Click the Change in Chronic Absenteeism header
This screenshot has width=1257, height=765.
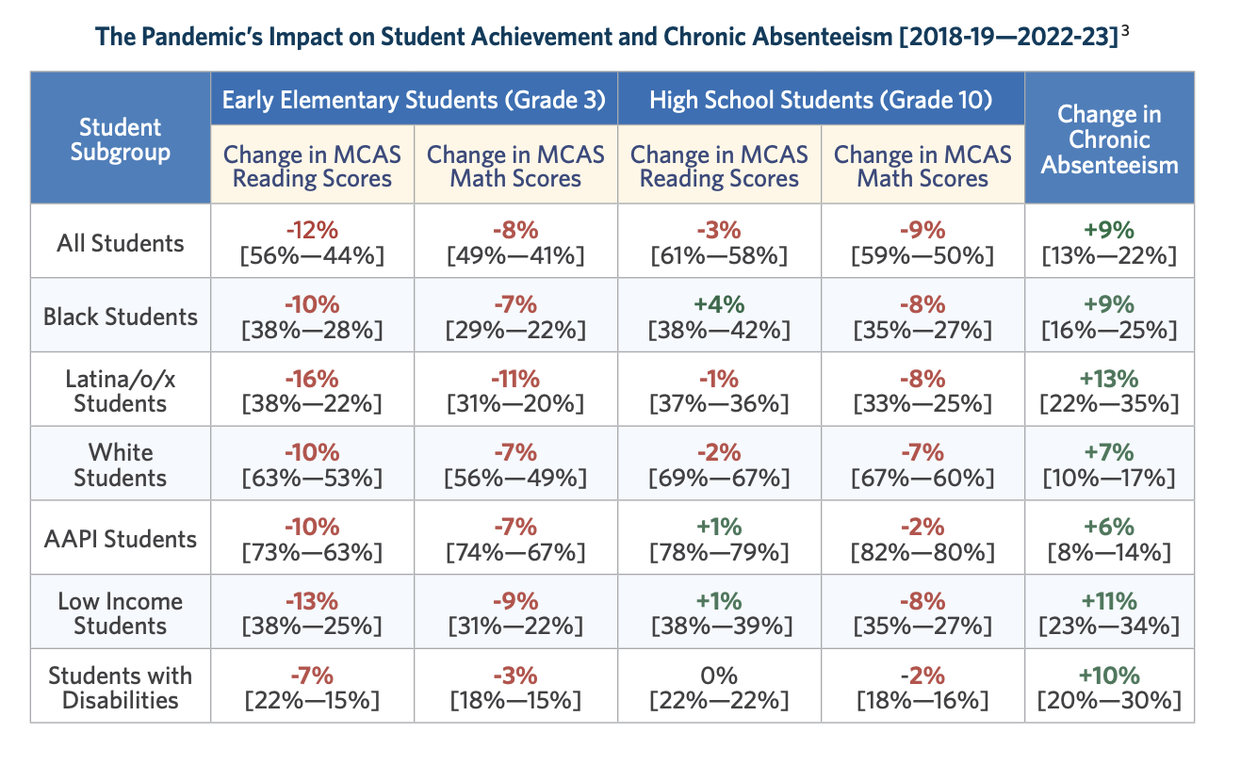1109,138
